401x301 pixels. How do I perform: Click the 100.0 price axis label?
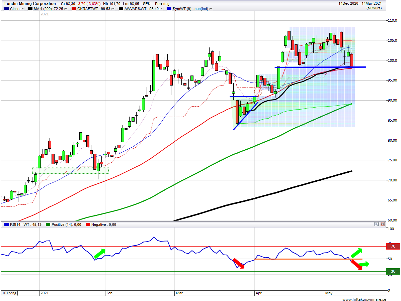[392, 60]
